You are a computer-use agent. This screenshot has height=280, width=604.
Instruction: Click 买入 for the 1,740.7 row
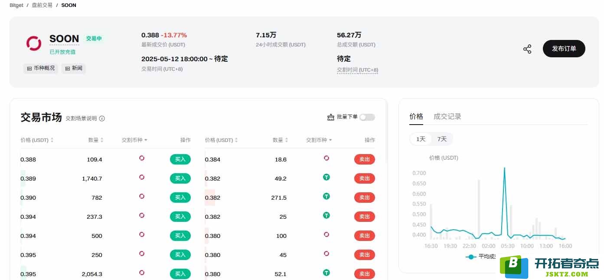pyautogui.click(x=180, y=178)
